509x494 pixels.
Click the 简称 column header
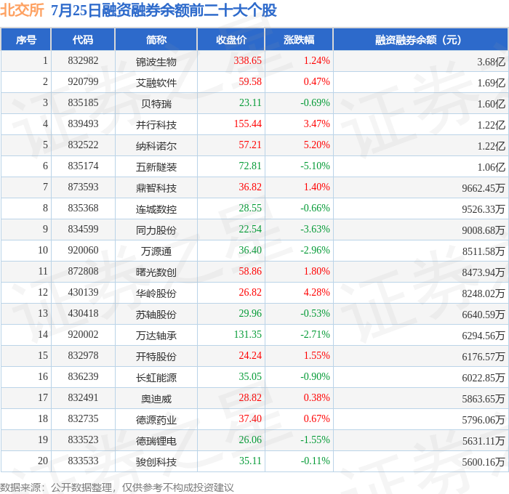click(156, 39)
